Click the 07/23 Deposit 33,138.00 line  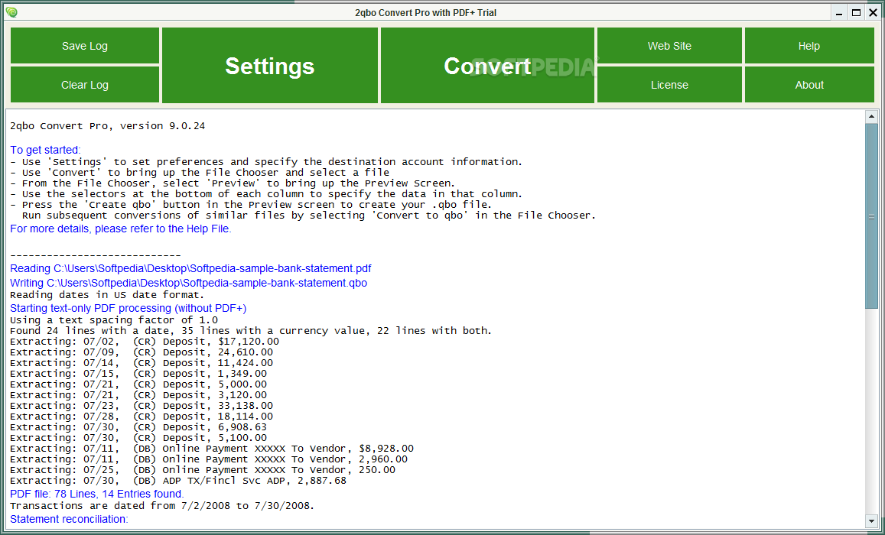point(141,406)
